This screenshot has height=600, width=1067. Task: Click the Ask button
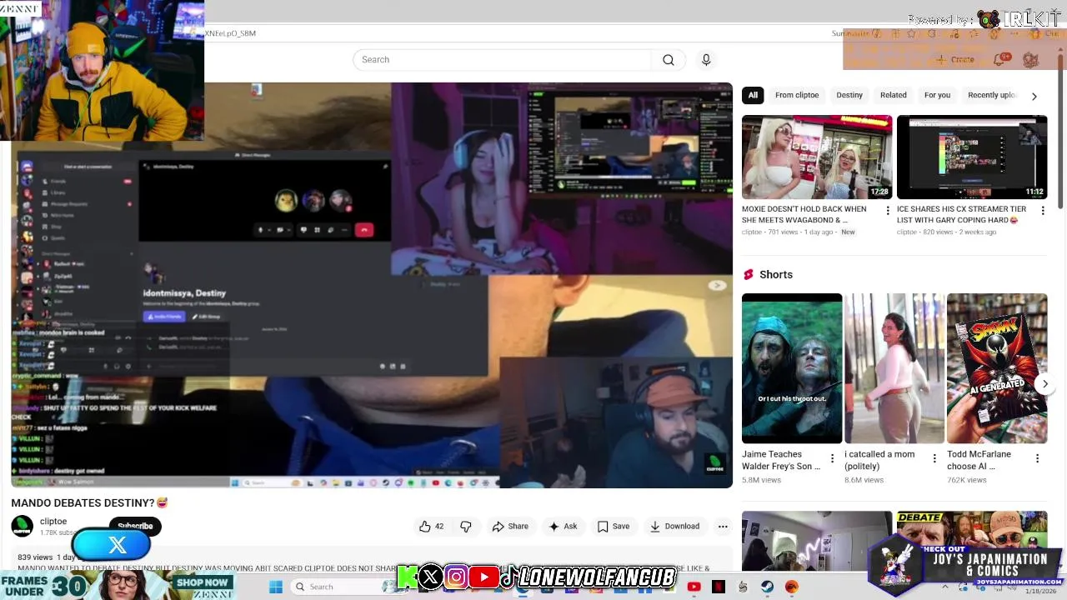pyautogui.click(x=563, y=527)
